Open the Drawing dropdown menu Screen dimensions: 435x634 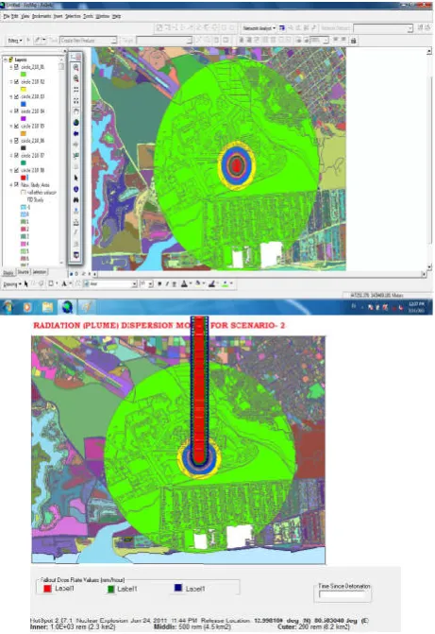(11, 284)
